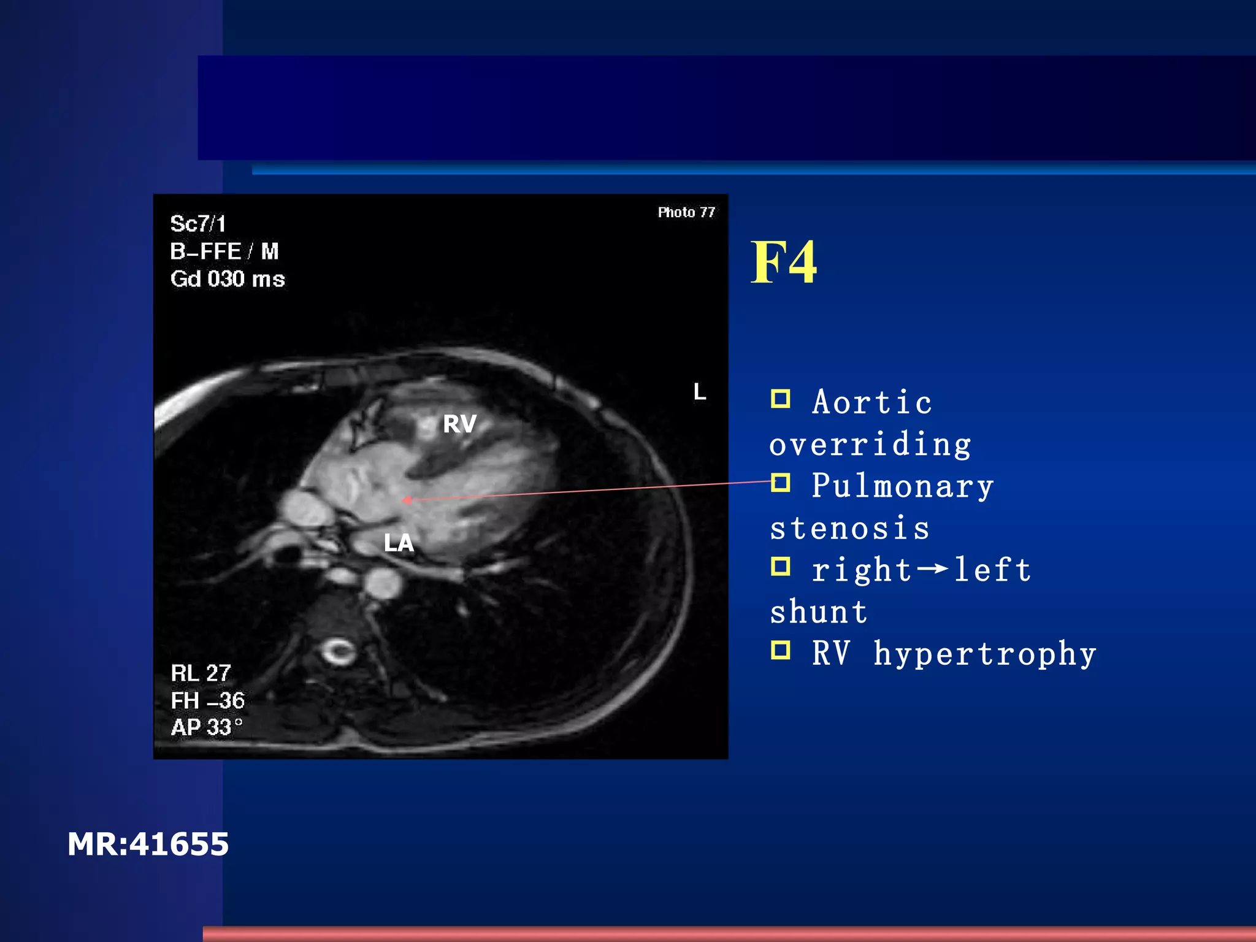The width and height of the screenshot is (1256, 942).
Task: Select the 'Aortic overriding' bullet text
Action: [x=871, y=423]
